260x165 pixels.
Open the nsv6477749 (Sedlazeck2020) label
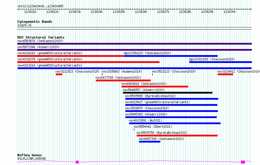118,78
